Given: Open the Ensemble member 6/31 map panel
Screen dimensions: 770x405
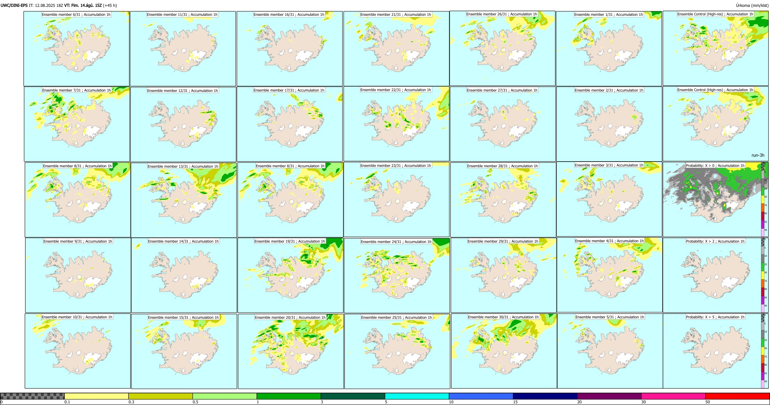Looking at the screenshot, I should 77,49.
